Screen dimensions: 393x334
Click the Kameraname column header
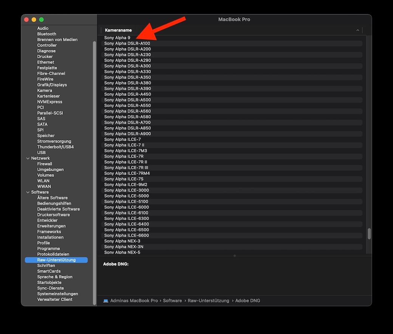[x=232, y=30]
